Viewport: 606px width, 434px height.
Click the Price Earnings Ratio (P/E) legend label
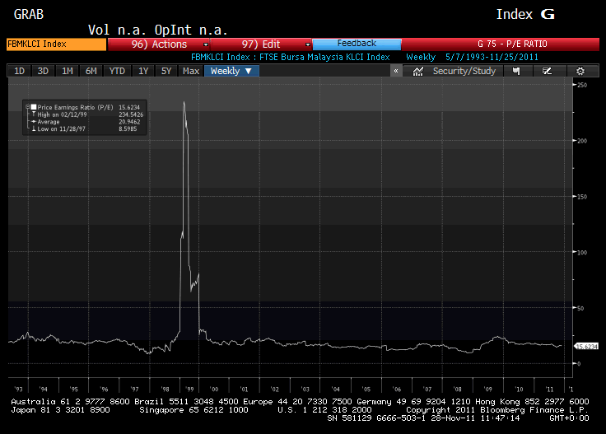[76, 107]
